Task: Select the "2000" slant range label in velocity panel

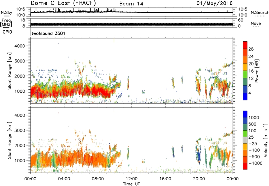Action: click(x=20, y=146)
